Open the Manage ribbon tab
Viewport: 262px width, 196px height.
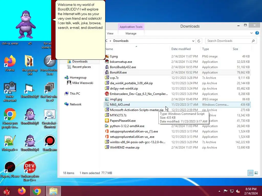(131, 33)
